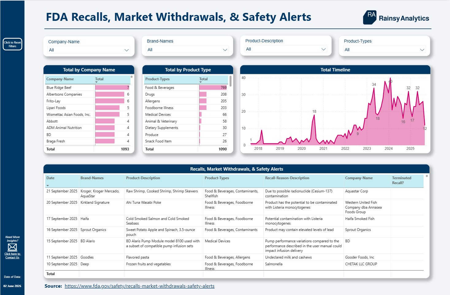This screenshot has height=295, width=450.
Task: Select Medical Devices product type row
Action: (x=186, y=115)
